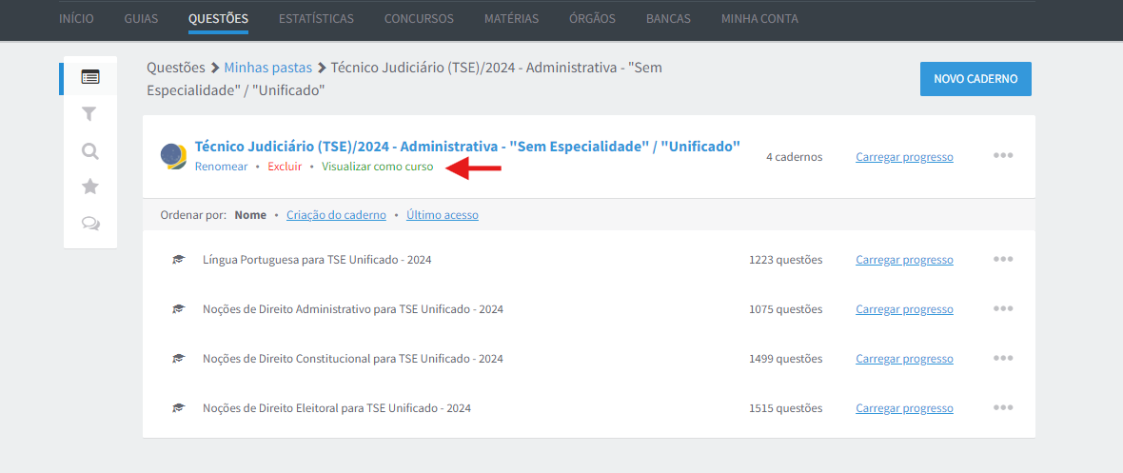Open more options for Direito Administrativo notebook
The height and width of the screenshot is (473, 1123).
click(x=1003, y=309)
